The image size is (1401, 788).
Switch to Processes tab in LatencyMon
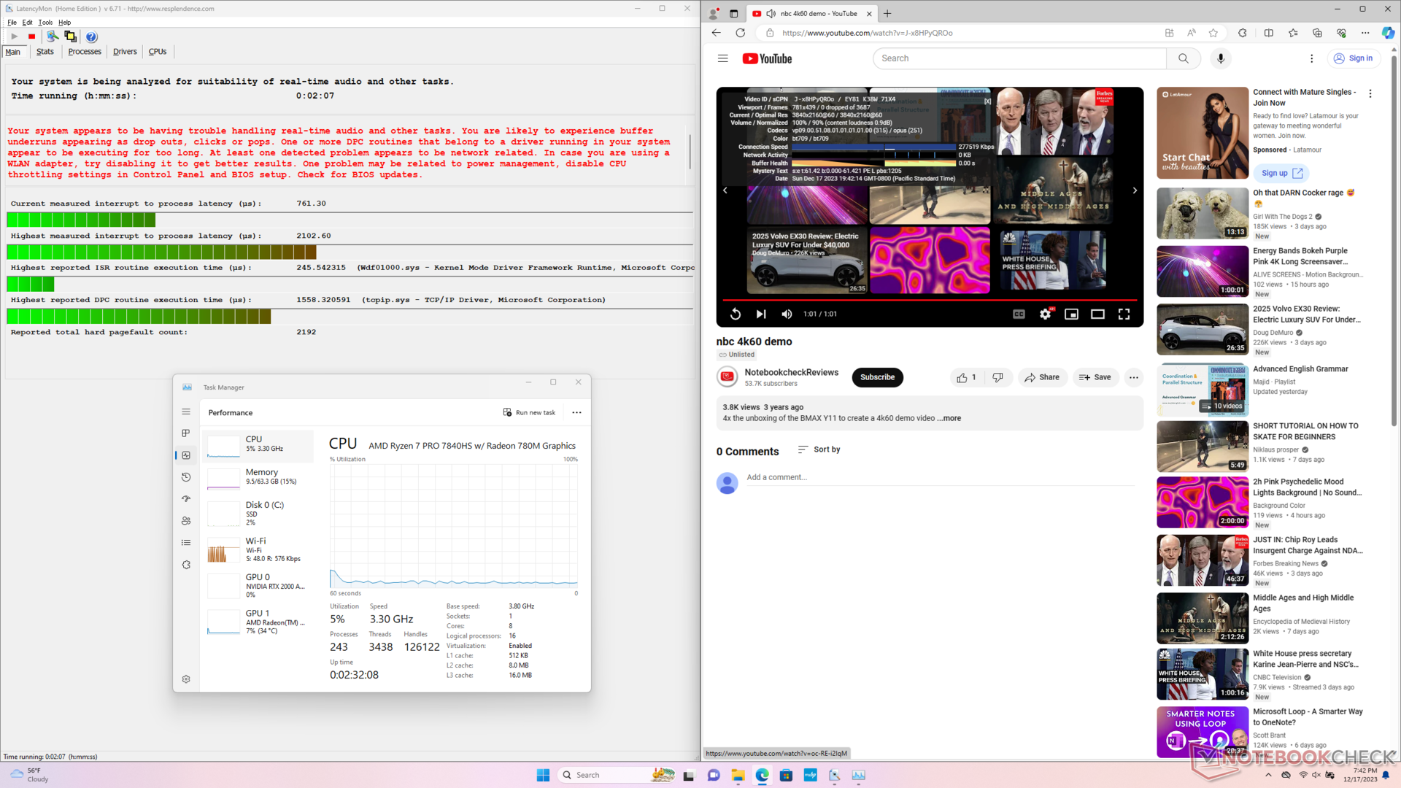(x=85, y=52)
